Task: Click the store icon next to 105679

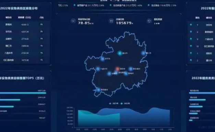Action: point(111,21)
